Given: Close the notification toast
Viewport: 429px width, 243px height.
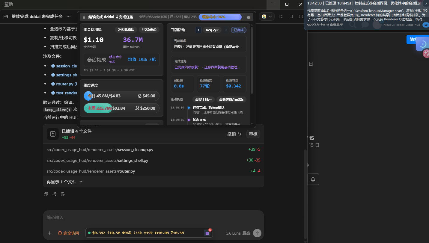Looking at the screenshot, I should (426, 3).
